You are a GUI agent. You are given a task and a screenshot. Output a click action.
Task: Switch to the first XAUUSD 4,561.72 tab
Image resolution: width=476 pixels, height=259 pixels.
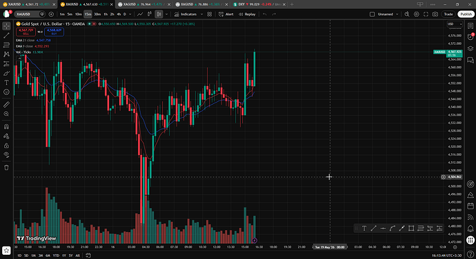(x=29, y=5)
